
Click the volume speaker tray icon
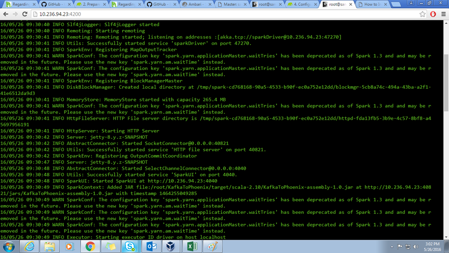[416, 247]
